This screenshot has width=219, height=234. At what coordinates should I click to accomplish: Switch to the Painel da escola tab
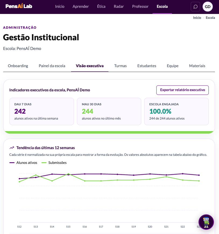coord(52,66)
